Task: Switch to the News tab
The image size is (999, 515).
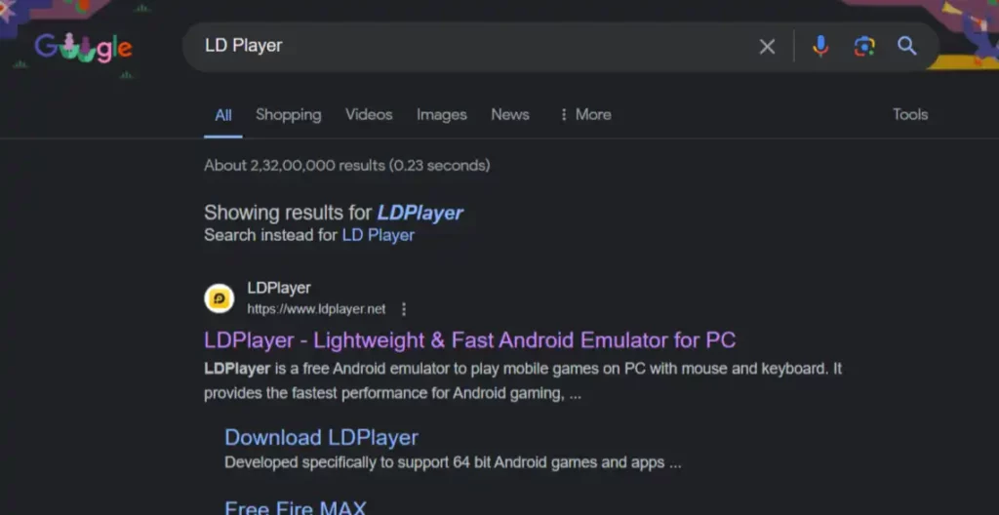Action: [x=509, y=115]
